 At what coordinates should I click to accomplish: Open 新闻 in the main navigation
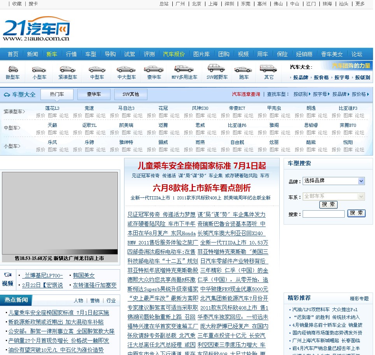pos(32,54)
